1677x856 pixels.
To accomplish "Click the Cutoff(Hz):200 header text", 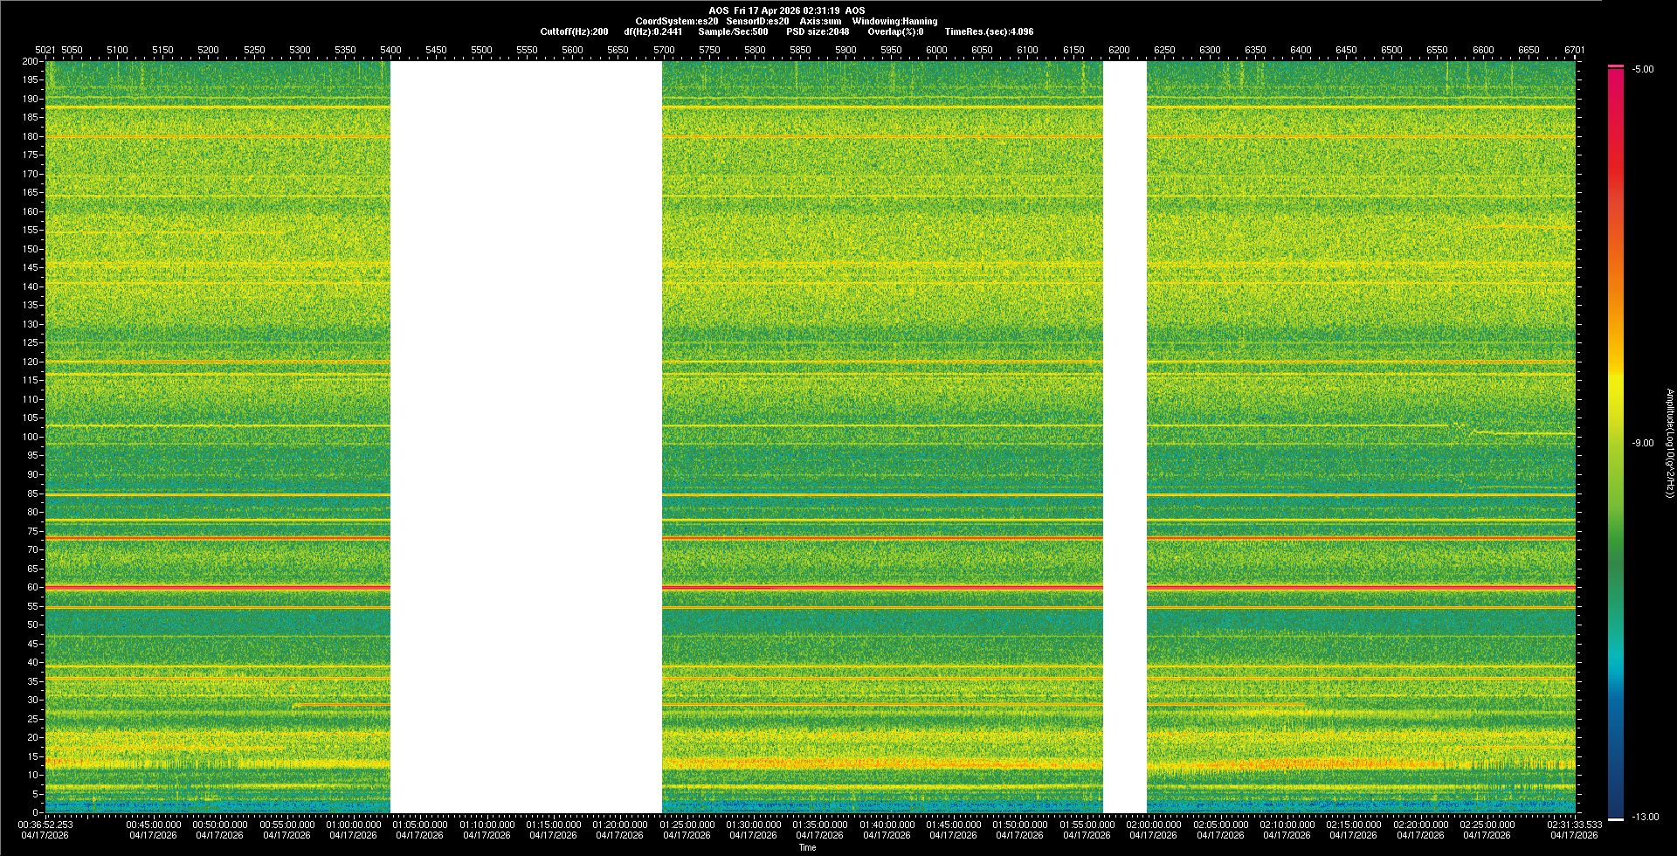I will coord(574,31).
